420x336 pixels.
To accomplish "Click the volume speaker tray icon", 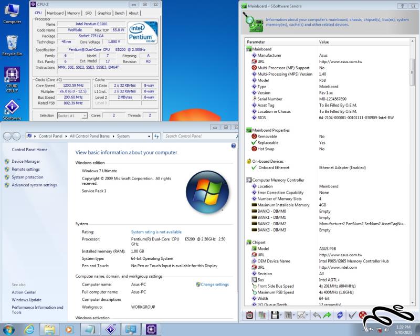I will [x=387, y=330].
